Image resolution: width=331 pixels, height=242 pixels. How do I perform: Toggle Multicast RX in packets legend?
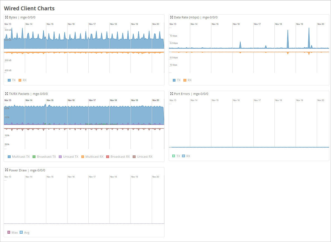tap(93, 157)
